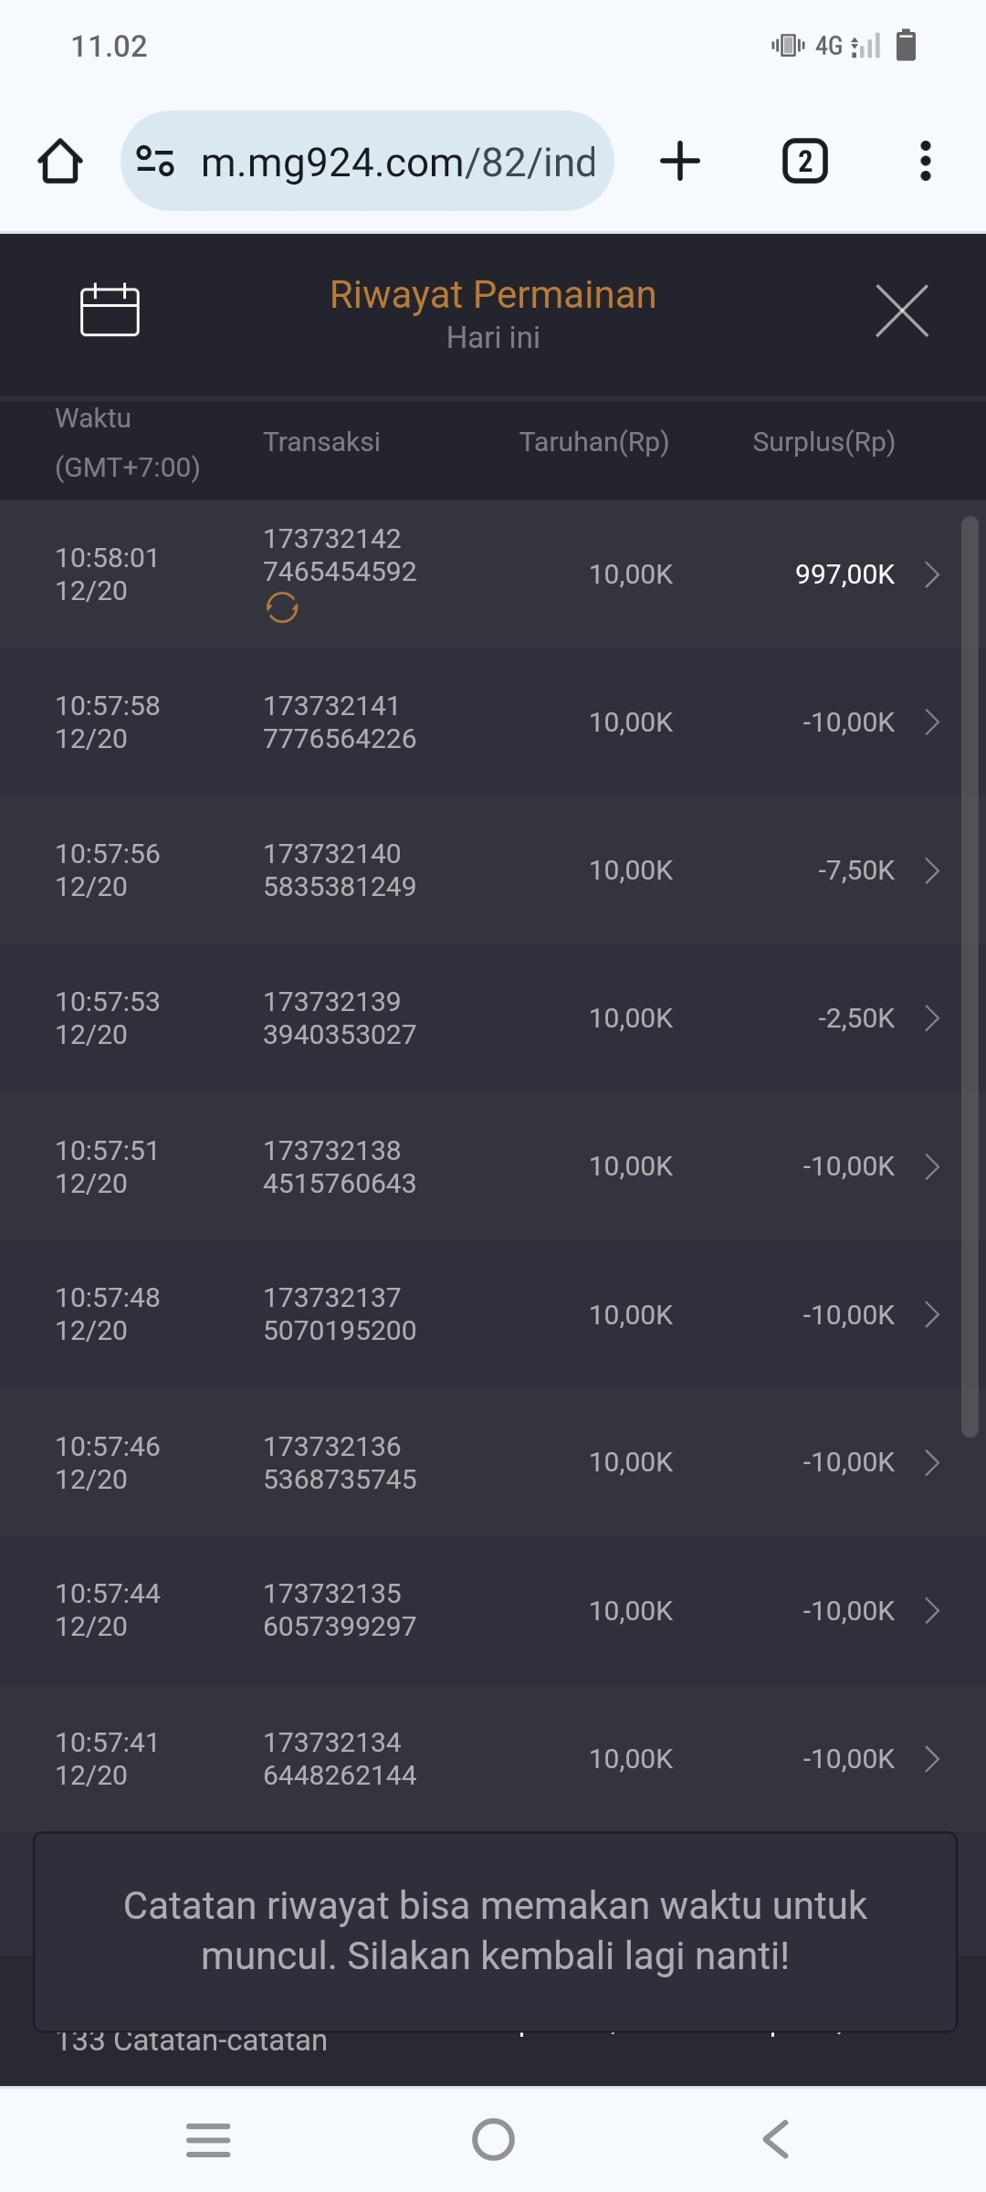Tap the orange refresh icon under transaction

point(282,607)
